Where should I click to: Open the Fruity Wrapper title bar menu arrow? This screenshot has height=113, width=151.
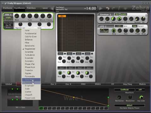(3, 3)
